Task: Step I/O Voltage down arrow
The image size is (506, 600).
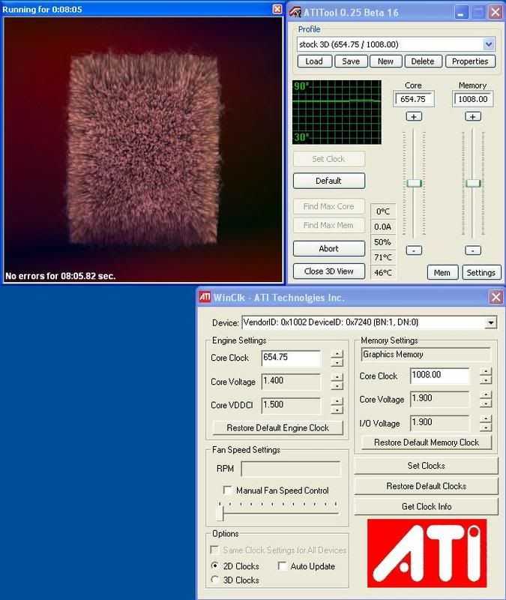Action: [x=486, y=427]
